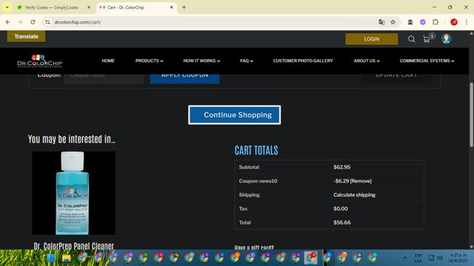The height and width of the screenshot is (266, 474).
Task: Click the browser forward arrow
Action: click(20, 22)
